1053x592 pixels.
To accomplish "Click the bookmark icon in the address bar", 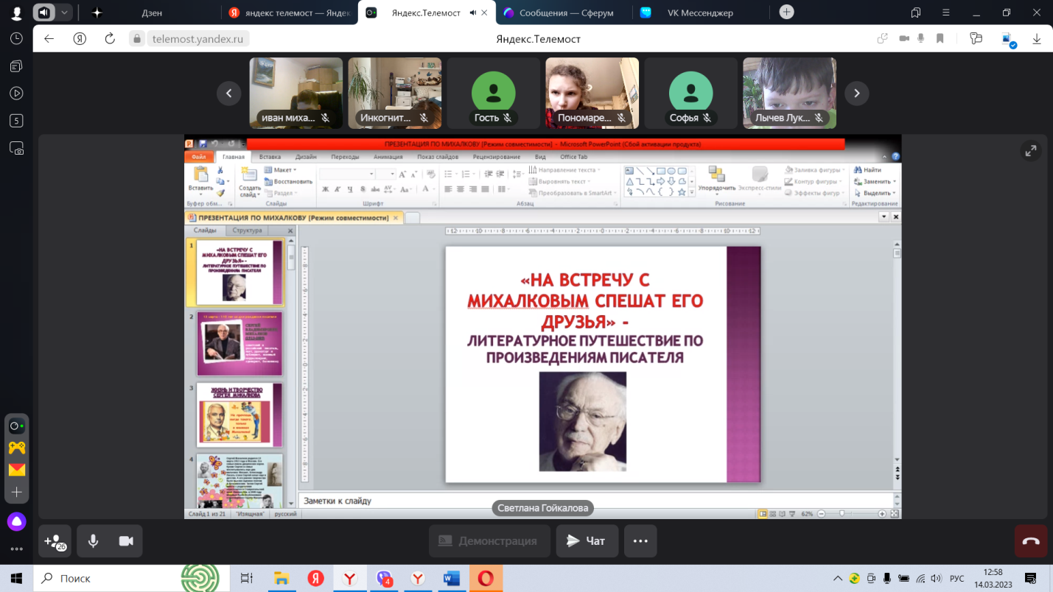I will (940, 39).
